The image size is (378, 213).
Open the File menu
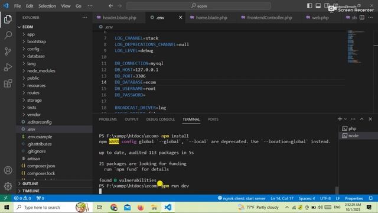tap(17, 6)
